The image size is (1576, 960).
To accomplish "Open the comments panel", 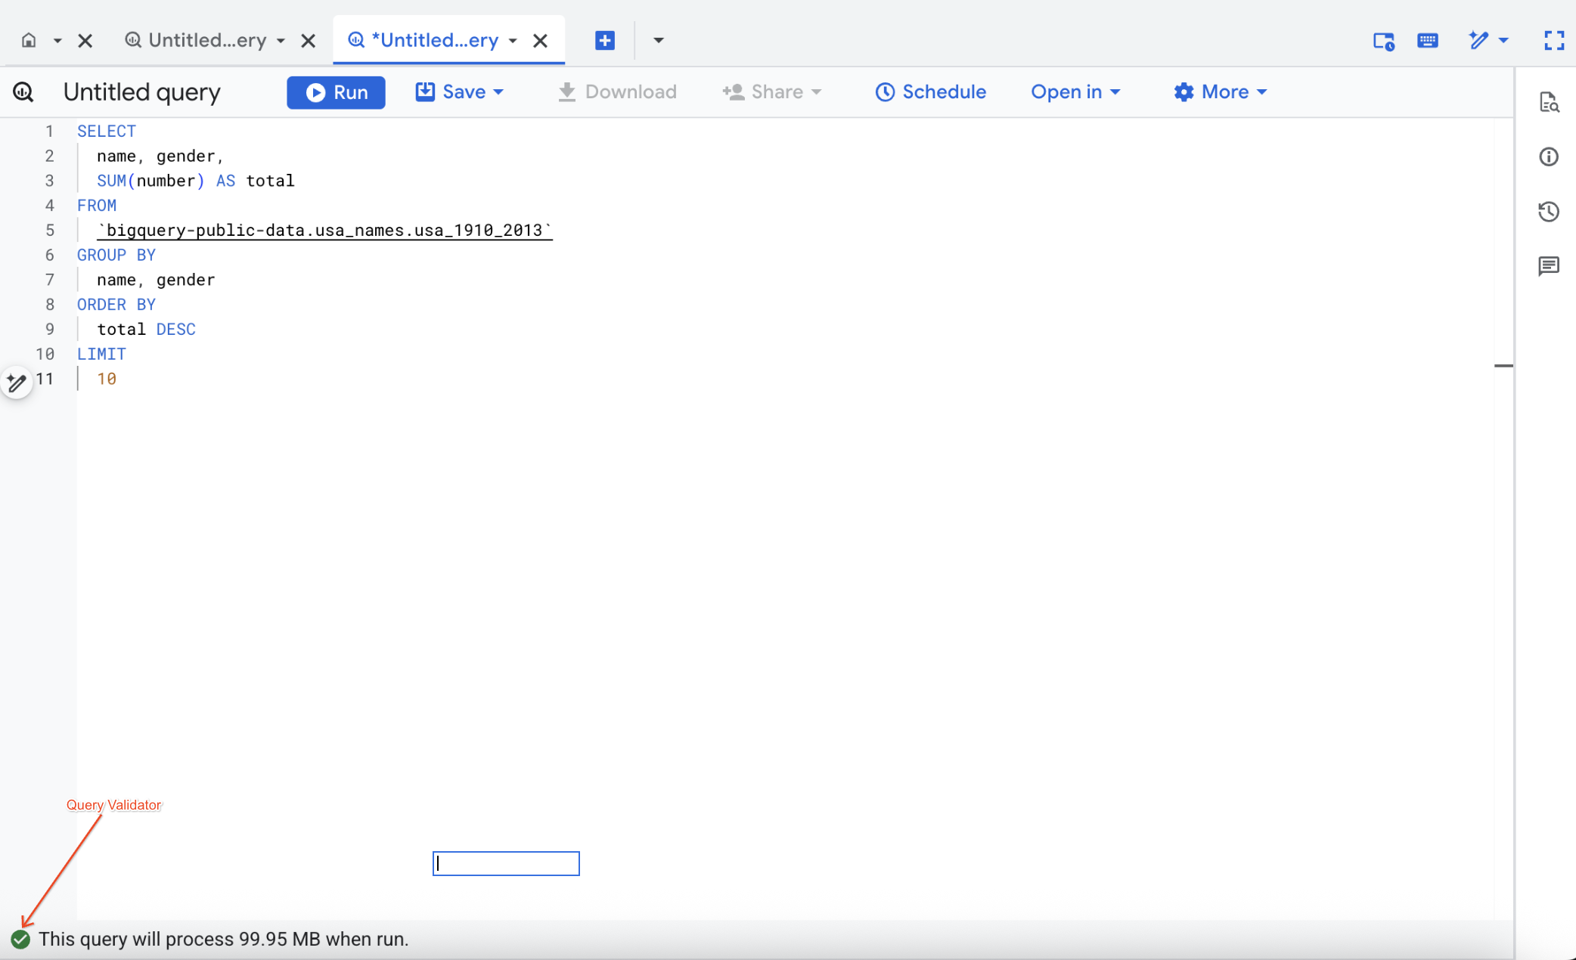I will pos(1549,266).
